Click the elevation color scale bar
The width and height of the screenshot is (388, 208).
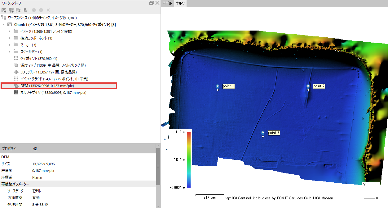(x=189, y=160)
